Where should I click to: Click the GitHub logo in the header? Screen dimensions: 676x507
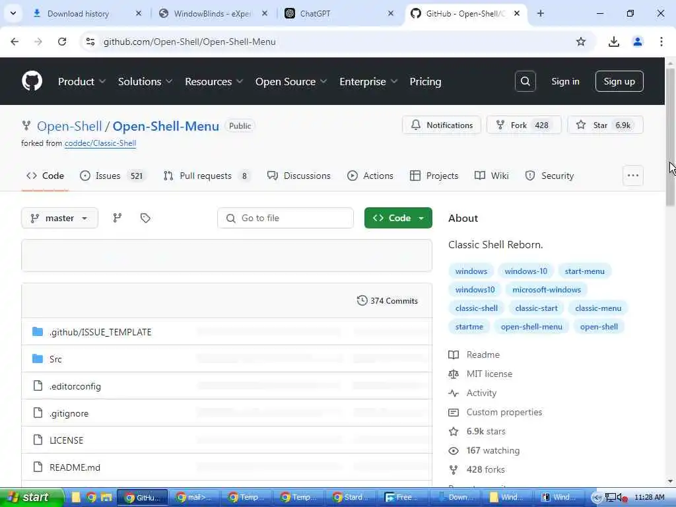pyautogui.click(x=32, y=81)
